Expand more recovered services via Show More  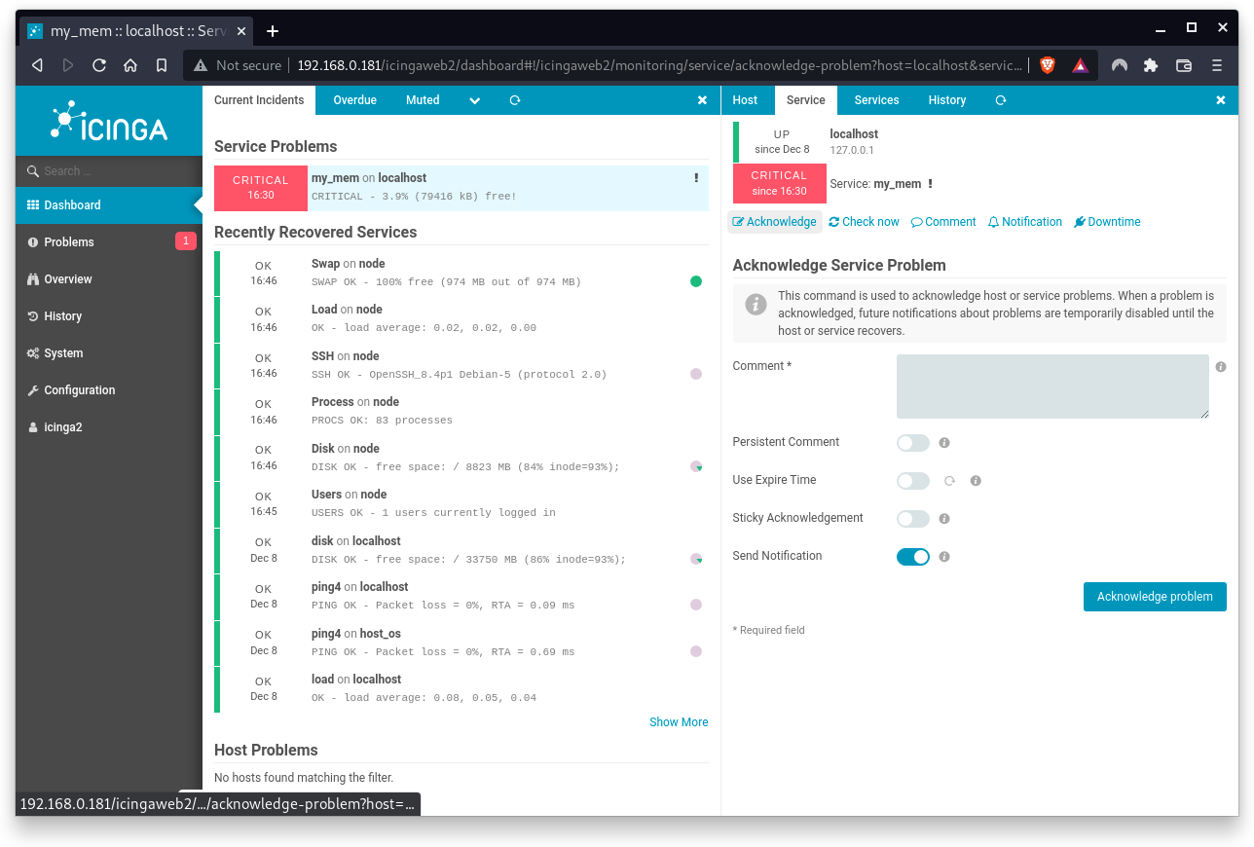679,721
